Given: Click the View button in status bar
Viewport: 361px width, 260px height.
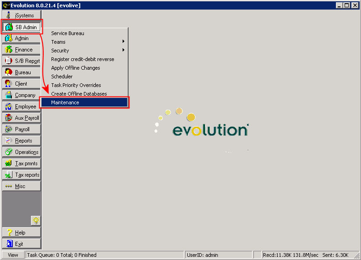Looking at the screenshot, I should point(13,255).
